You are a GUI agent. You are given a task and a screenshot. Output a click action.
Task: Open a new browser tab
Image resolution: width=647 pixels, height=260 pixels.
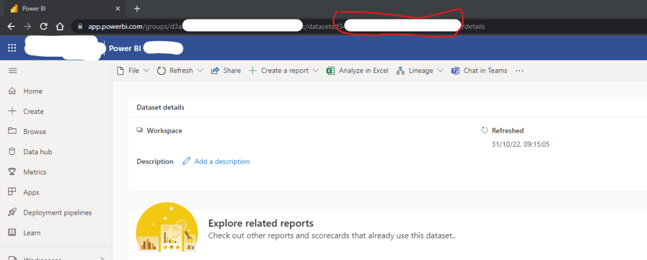[x=137, y=8]
